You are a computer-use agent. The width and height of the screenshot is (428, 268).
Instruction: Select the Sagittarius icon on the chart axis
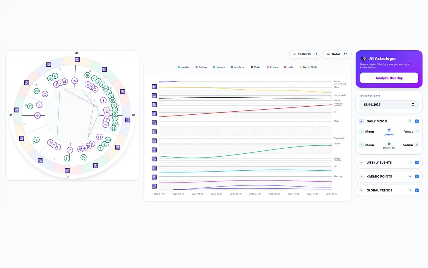click(154, 114)
